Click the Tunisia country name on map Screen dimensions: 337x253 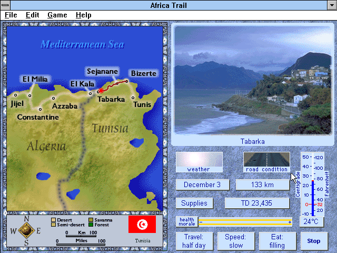tap(110, 128)
